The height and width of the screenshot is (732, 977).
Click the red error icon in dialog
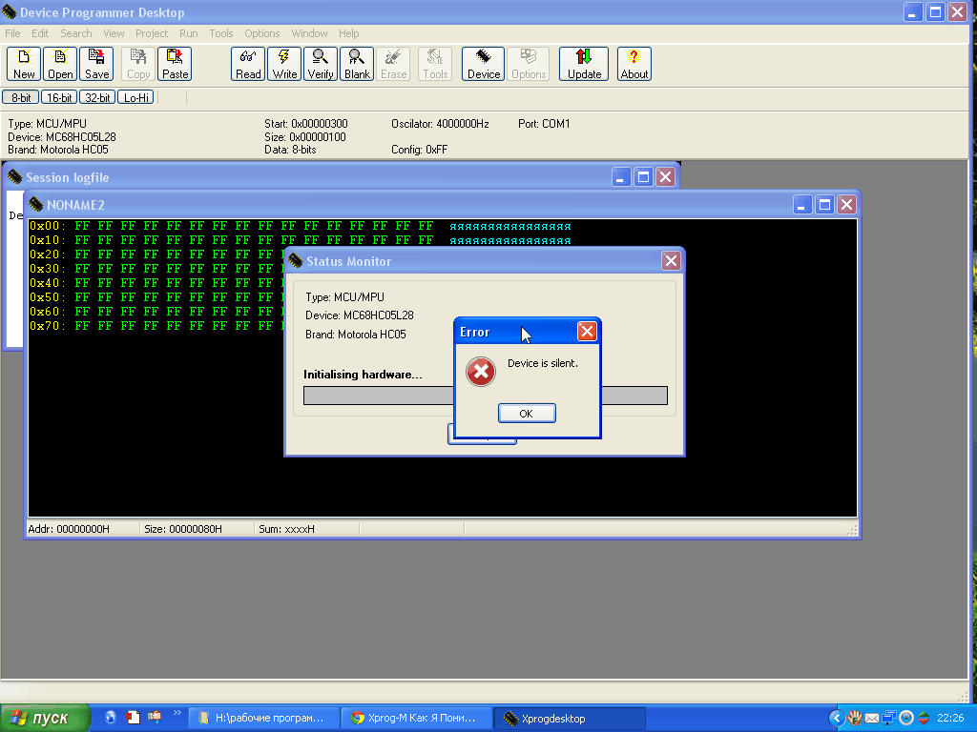tap(481, 372)
